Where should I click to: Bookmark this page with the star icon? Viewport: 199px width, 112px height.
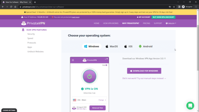(x=174, y=7)
